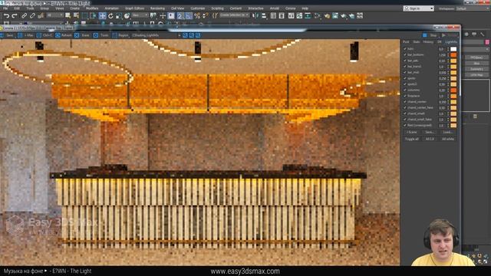Open the Create Selection Set dropdown
Viewport: 491px width, 276px height.
point(234,15)
